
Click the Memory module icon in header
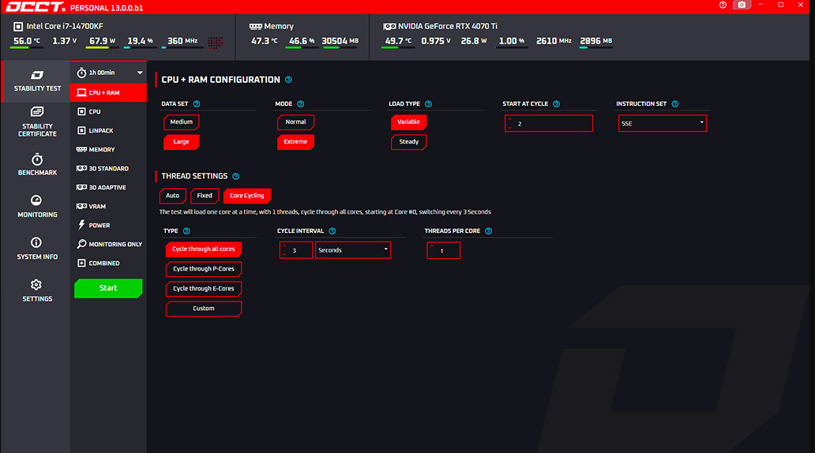click(x=255, y=27)
